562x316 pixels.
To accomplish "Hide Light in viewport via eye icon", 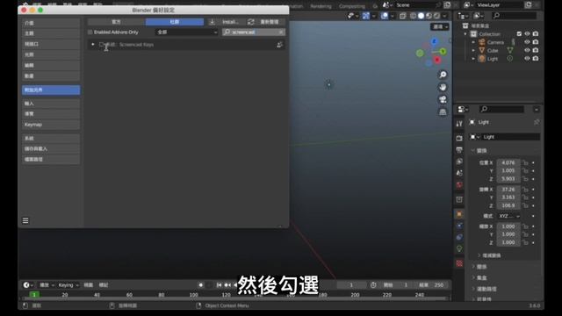I will pos(527,59).
